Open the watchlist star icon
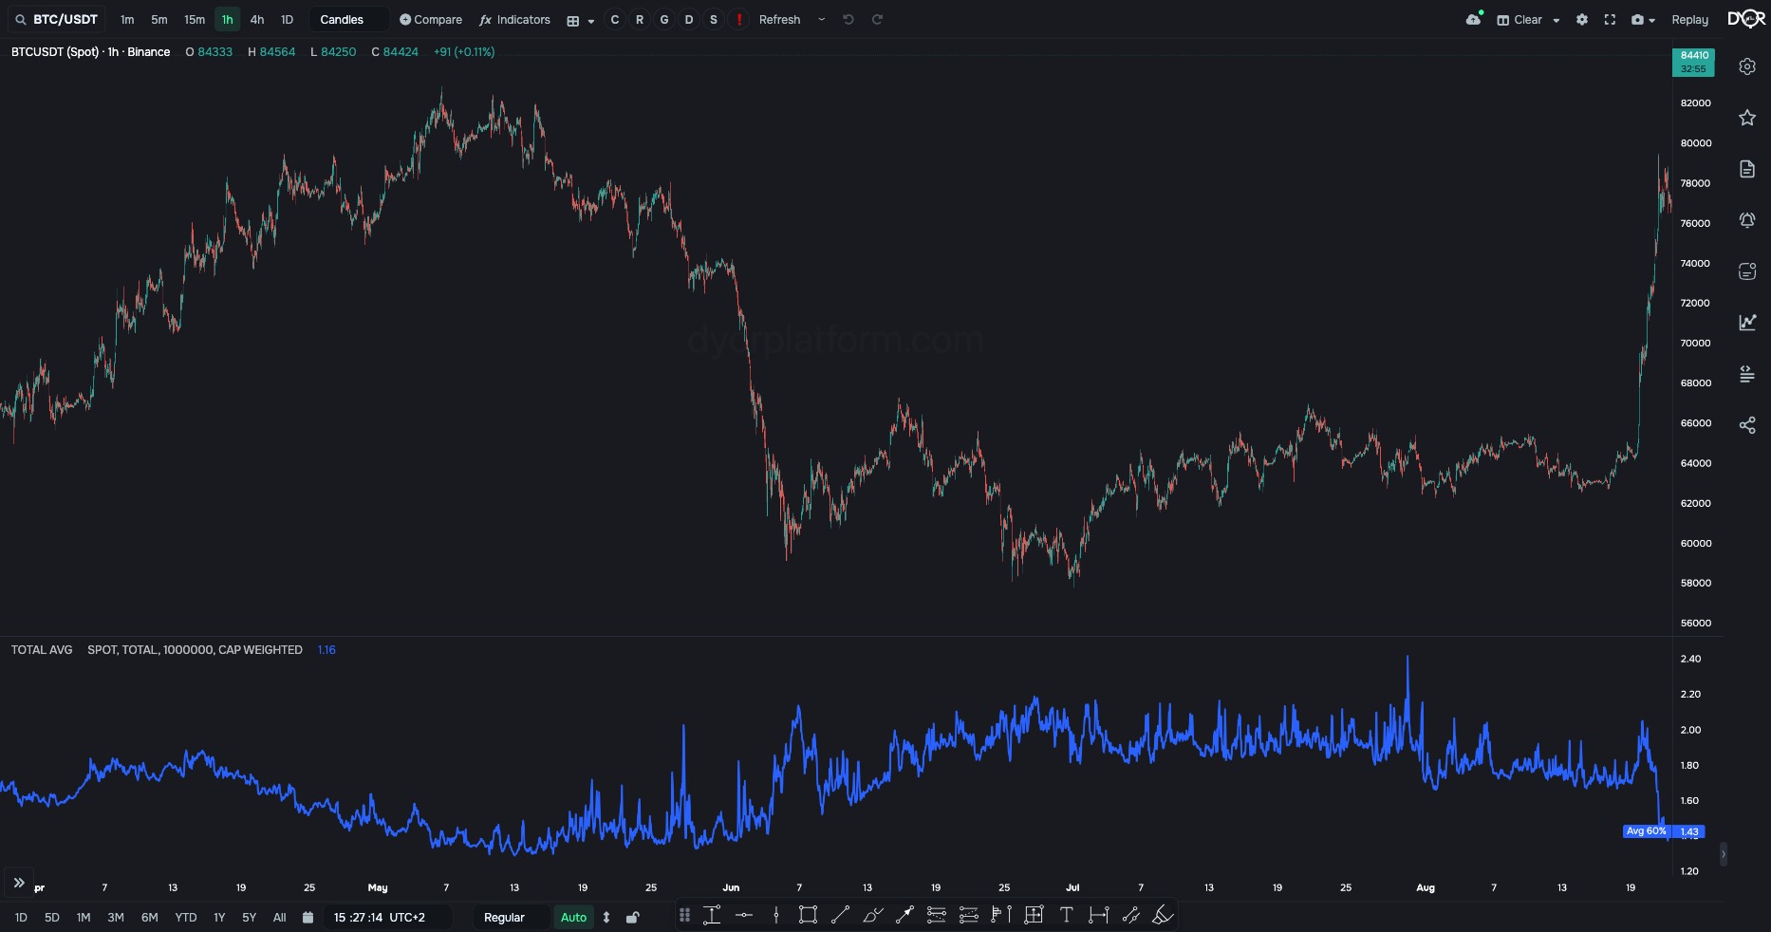The width and height of the screenshot is (1771, 932). [x=1746, y=118]
